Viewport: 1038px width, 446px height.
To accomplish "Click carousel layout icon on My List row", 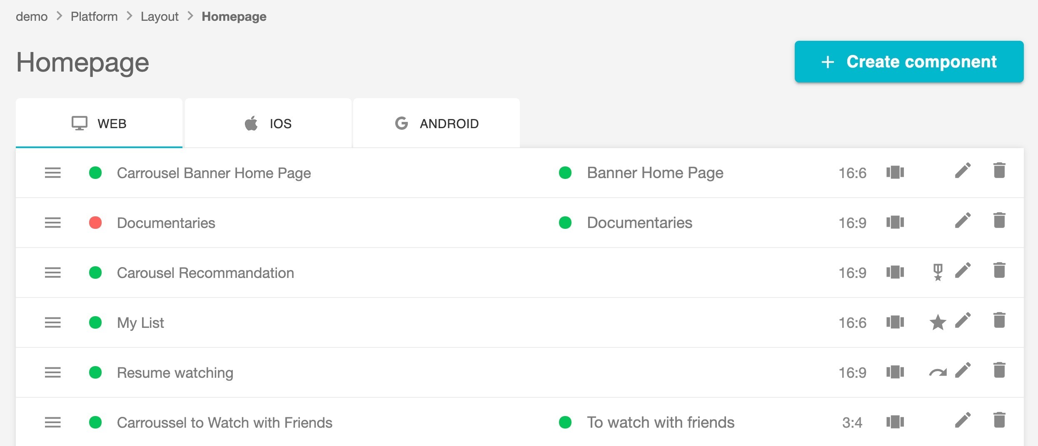I will [x=895, y=322].
